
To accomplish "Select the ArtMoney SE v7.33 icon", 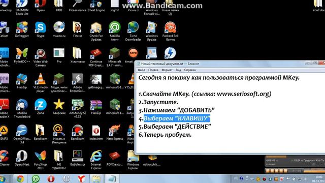I will tap(78, 108).
